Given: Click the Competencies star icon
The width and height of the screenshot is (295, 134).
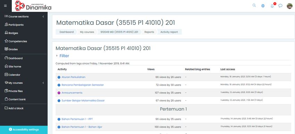Looking at the screenshot, I should tap(6, 41).
